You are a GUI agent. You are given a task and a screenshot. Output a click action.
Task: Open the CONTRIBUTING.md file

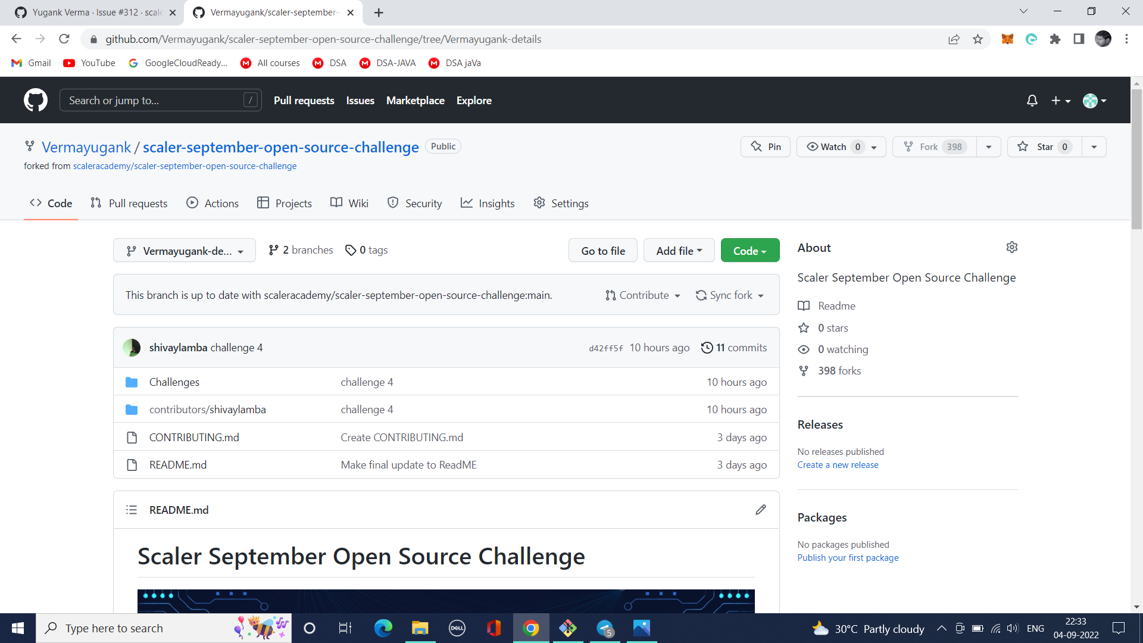click(x=194, y=437)
